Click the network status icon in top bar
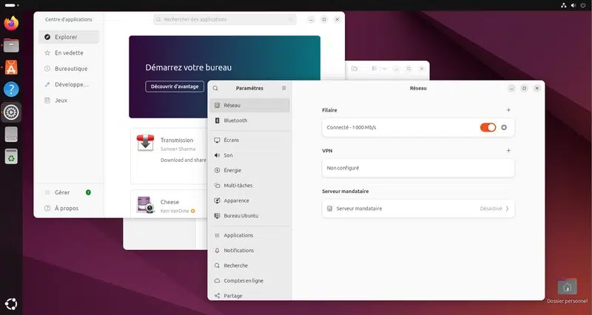592x315 pixels. pyautogui.click(x=564, y=5)
